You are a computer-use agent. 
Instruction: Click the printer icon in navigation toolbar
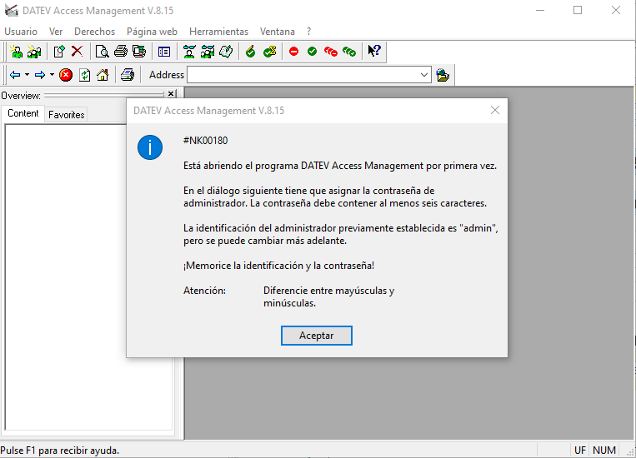click(x=128, y=75)
